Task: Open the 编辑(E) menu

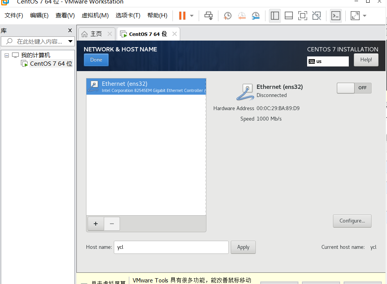Action: (x=39, y=15)
